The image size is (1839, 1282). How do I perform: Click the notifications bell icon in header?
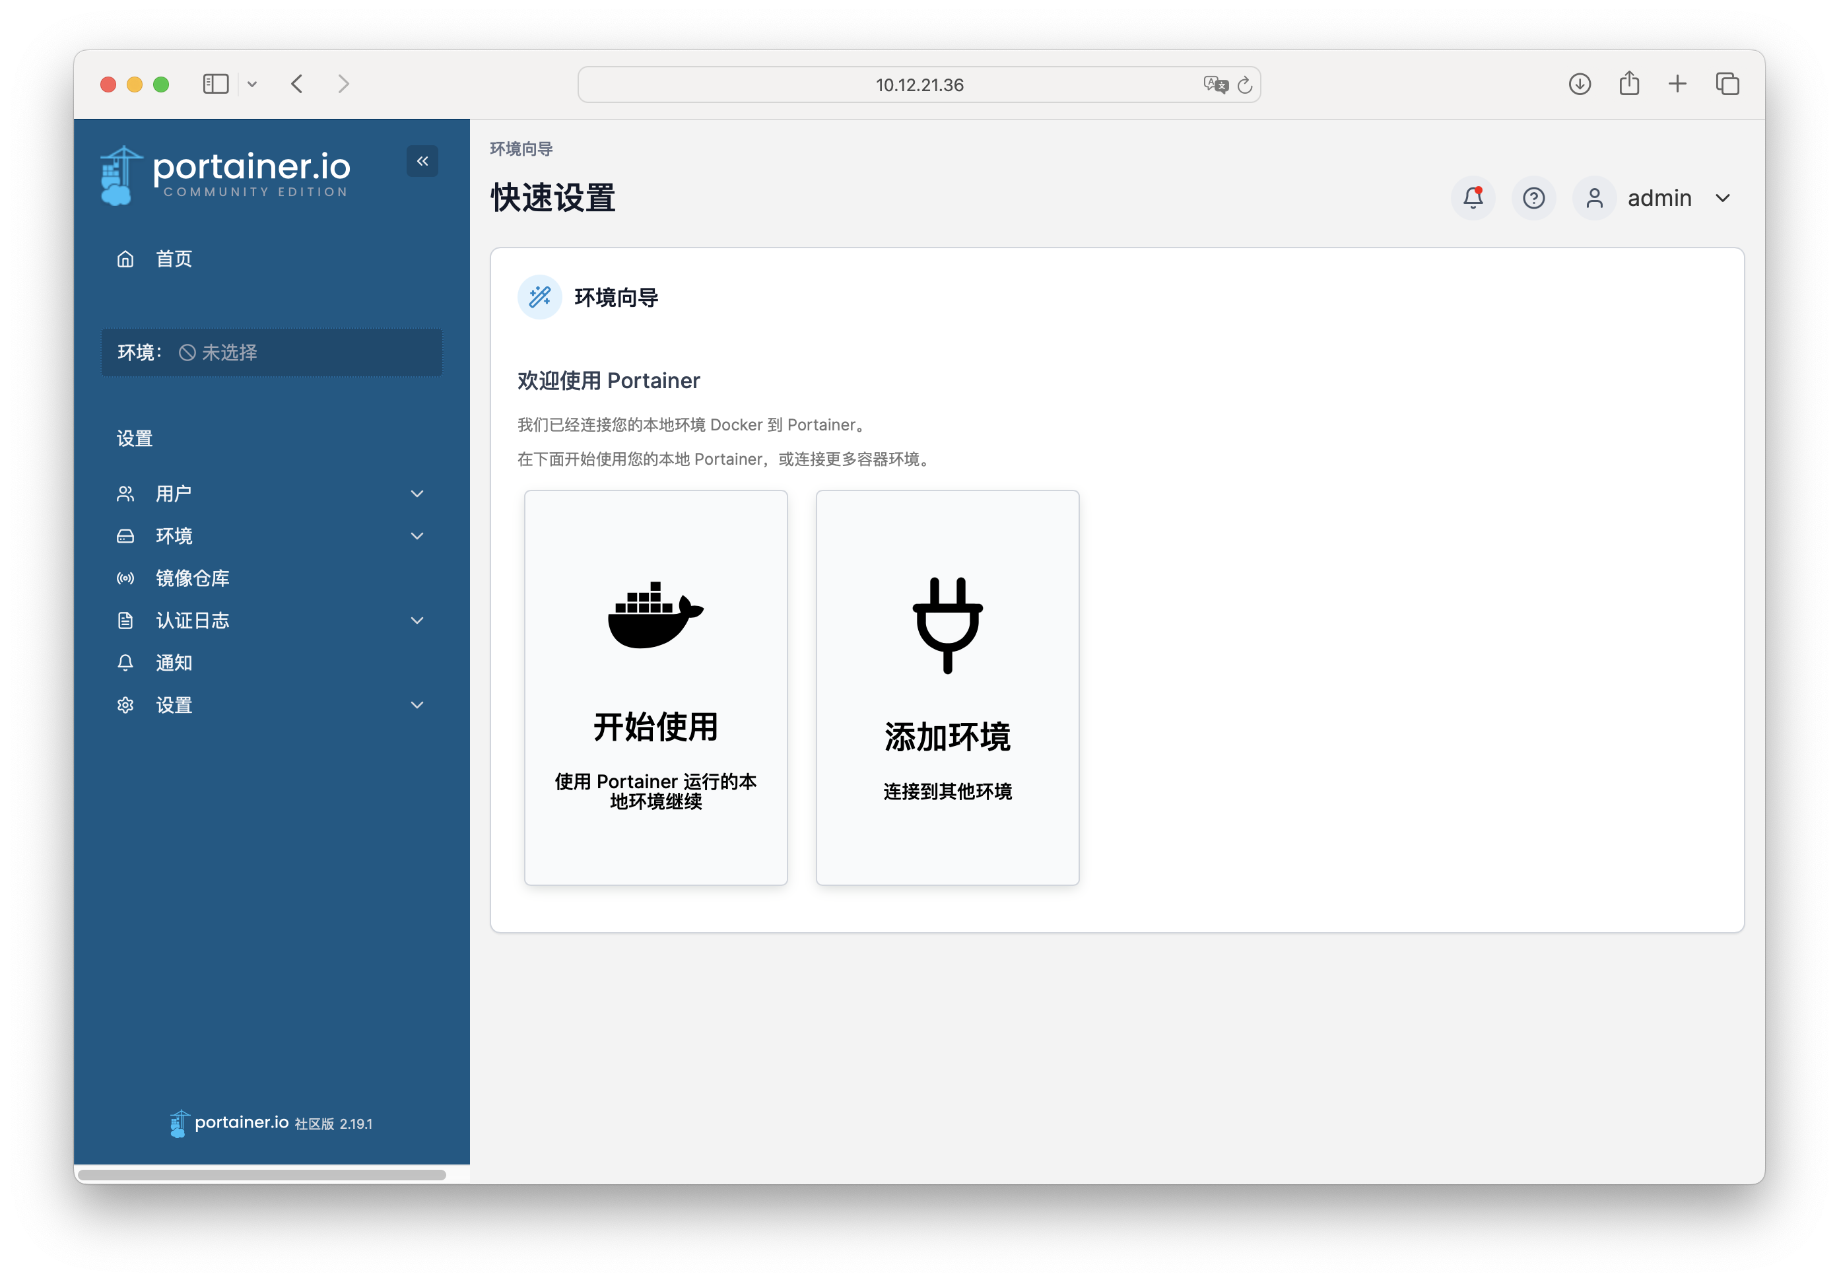(1472, 198)
